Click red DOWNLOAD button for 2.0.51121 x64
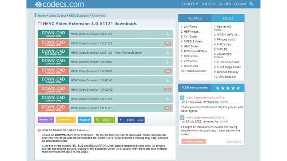 tap(53, 43)
